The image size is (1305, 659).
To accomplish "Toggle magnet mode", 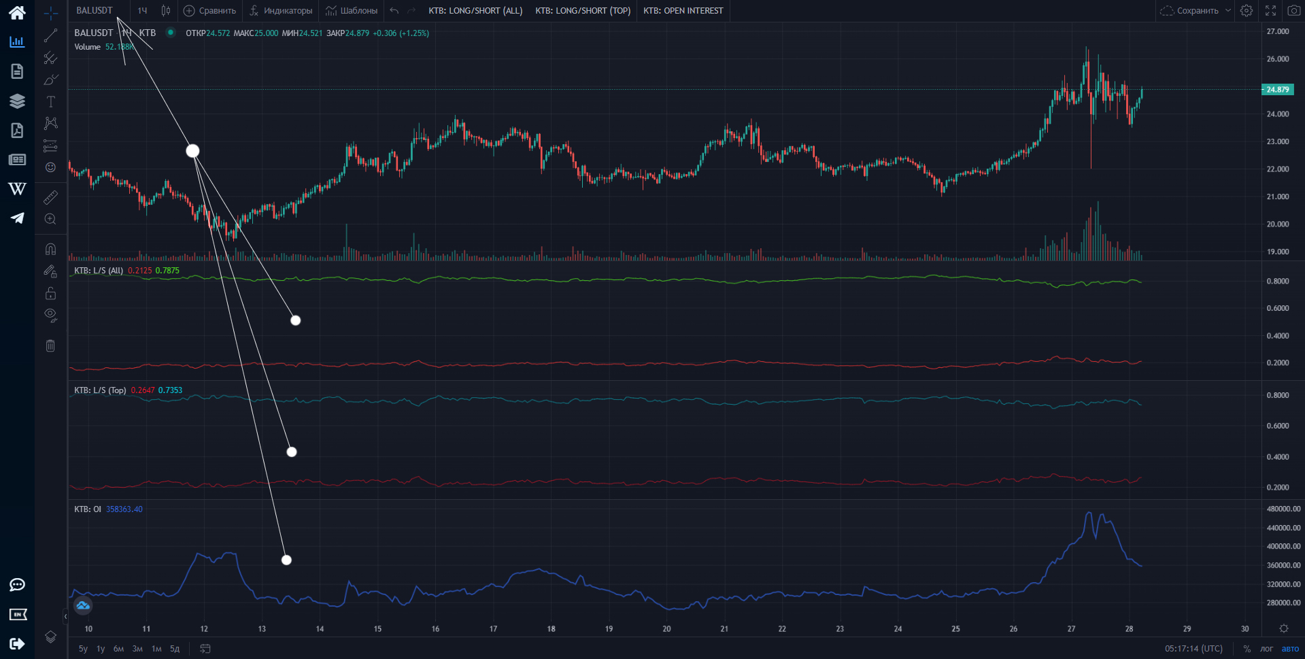I will tap(51, 249).
